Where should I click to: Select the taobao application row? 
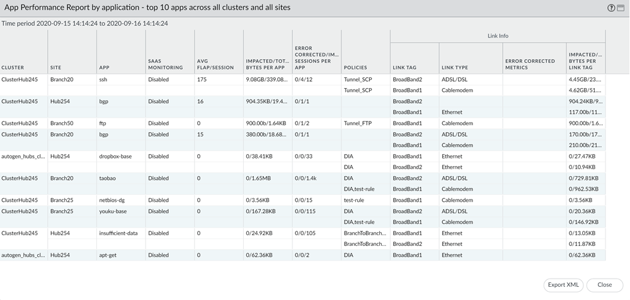tap(108, 178)
